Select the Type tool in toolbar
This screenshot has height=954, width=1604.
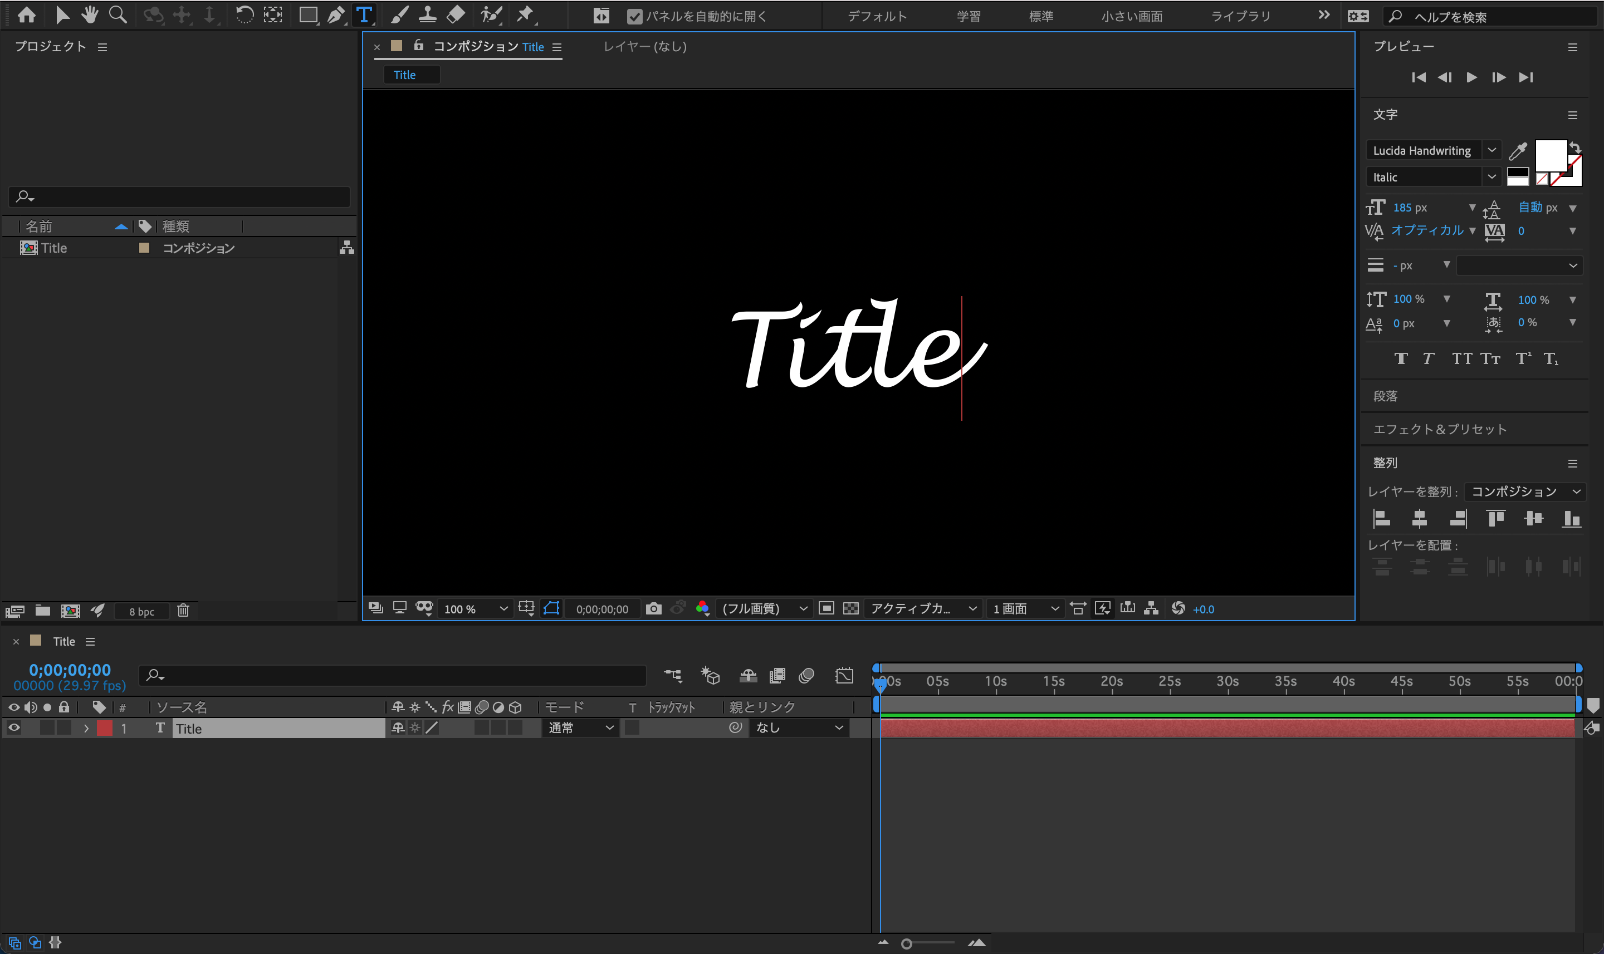point(364,15)
